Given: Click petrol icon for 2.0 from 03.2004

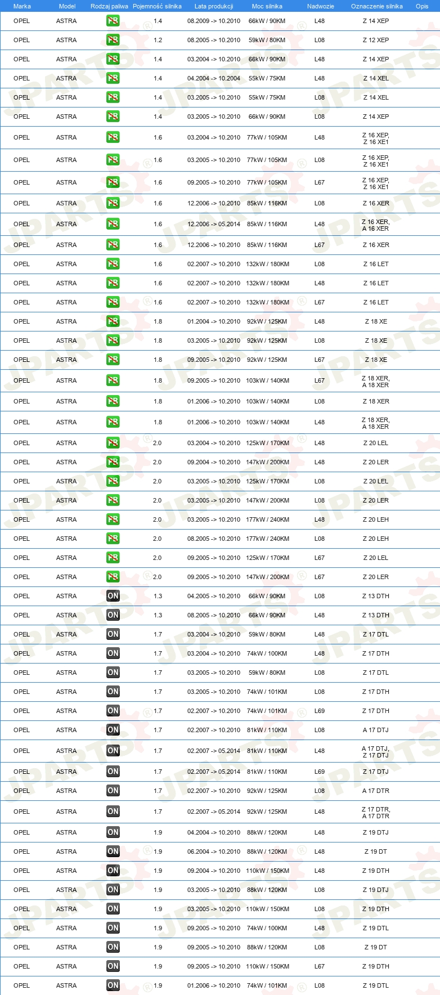Looking at the screenshot, I should click(113, 443).
